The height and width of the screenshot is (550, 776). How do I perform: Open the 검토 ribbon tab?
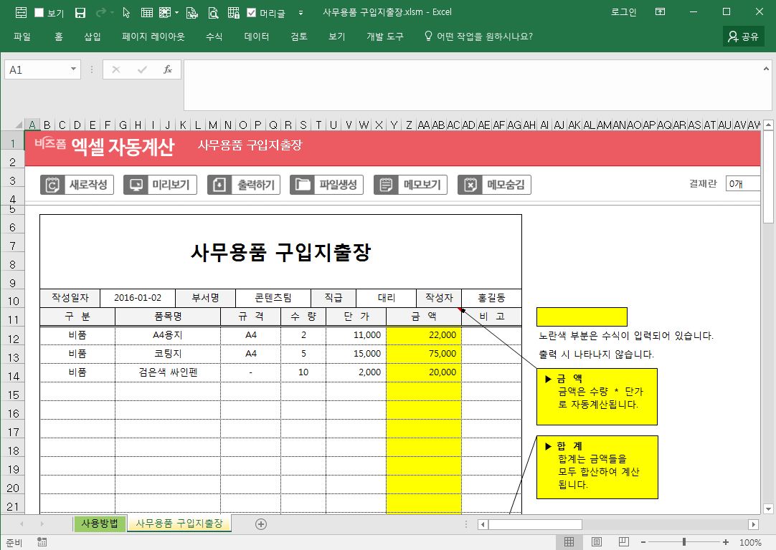pyautogui.click(x=299, y=36)
